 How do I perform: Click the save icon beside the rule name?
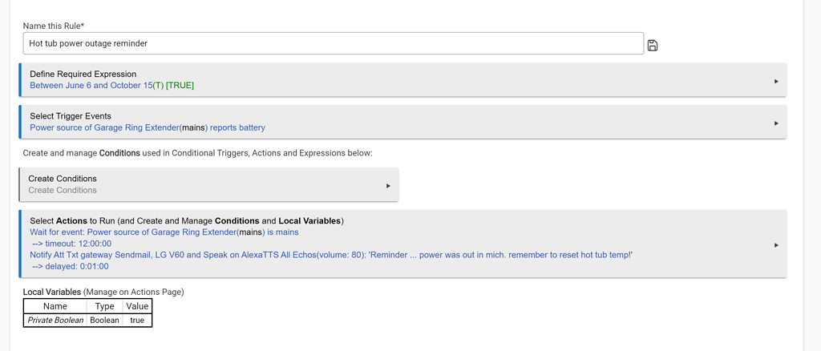tap(653, 46)
